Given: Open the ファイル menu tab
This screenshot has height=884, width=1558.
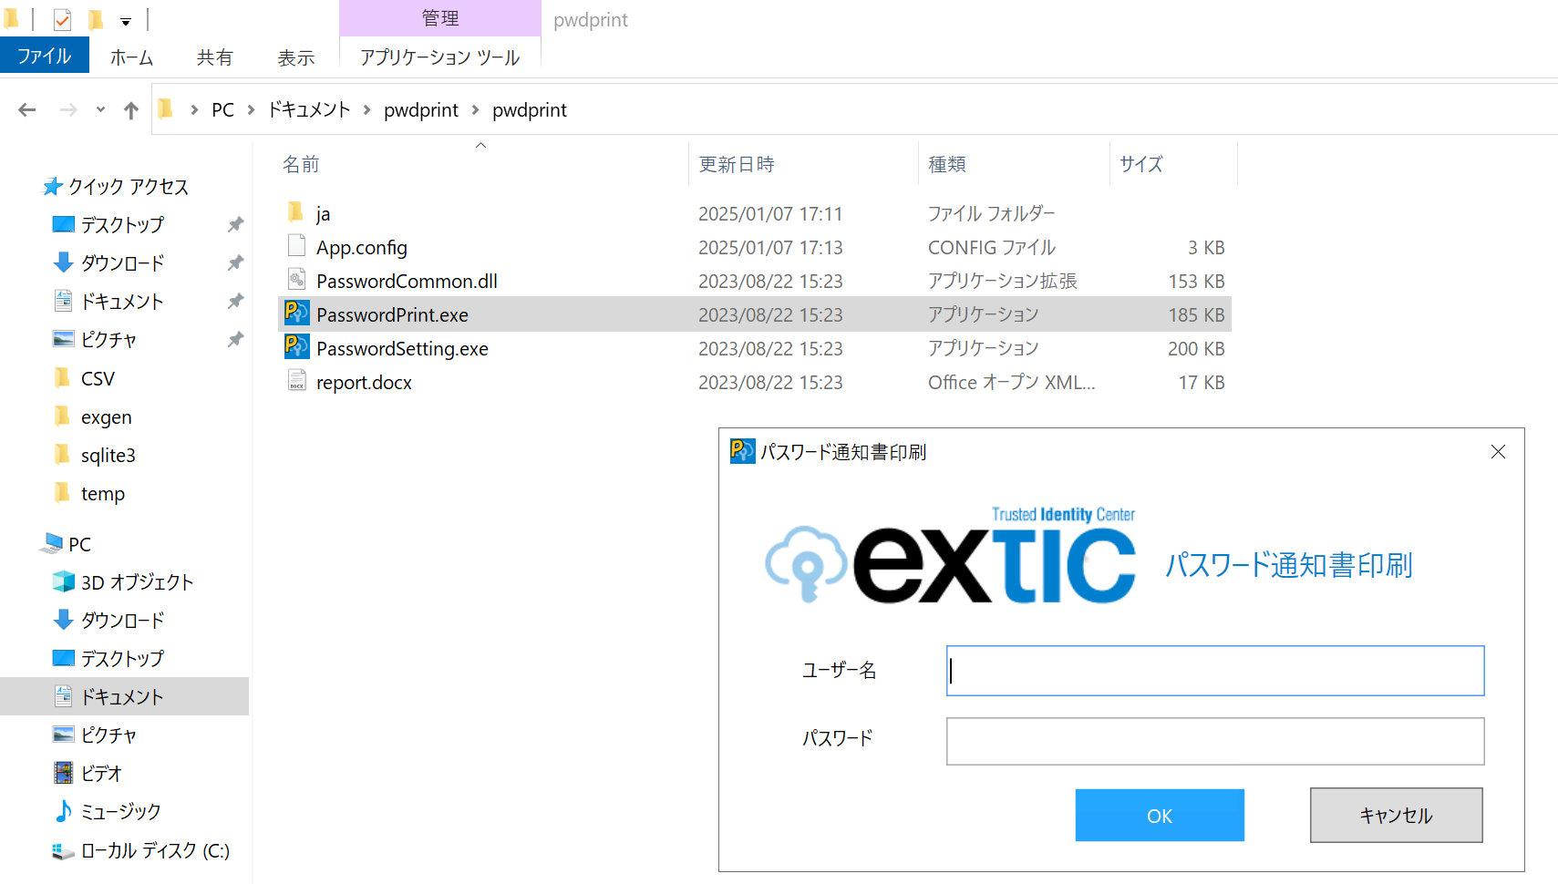Looking at the screenshot, I should (45, 56).
